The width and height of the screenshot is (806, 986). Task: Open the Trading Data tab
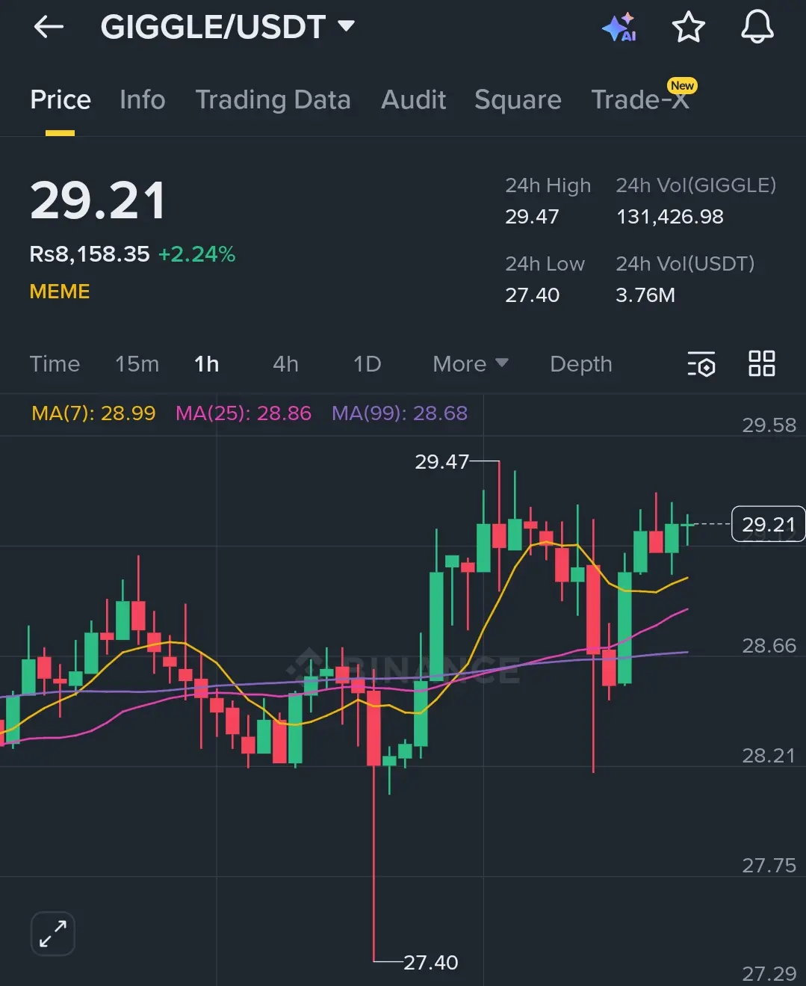(273, 100)
